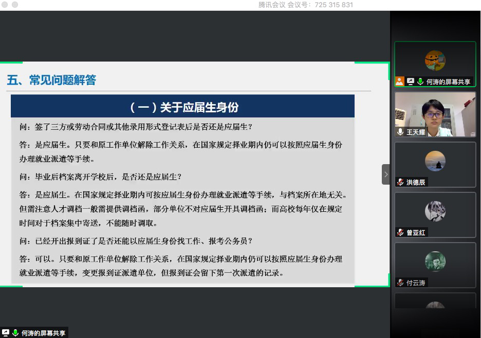Click 王天耀's microphone icon
The height and width of the screenshot is (338, 481).
[x=400, y=132]
